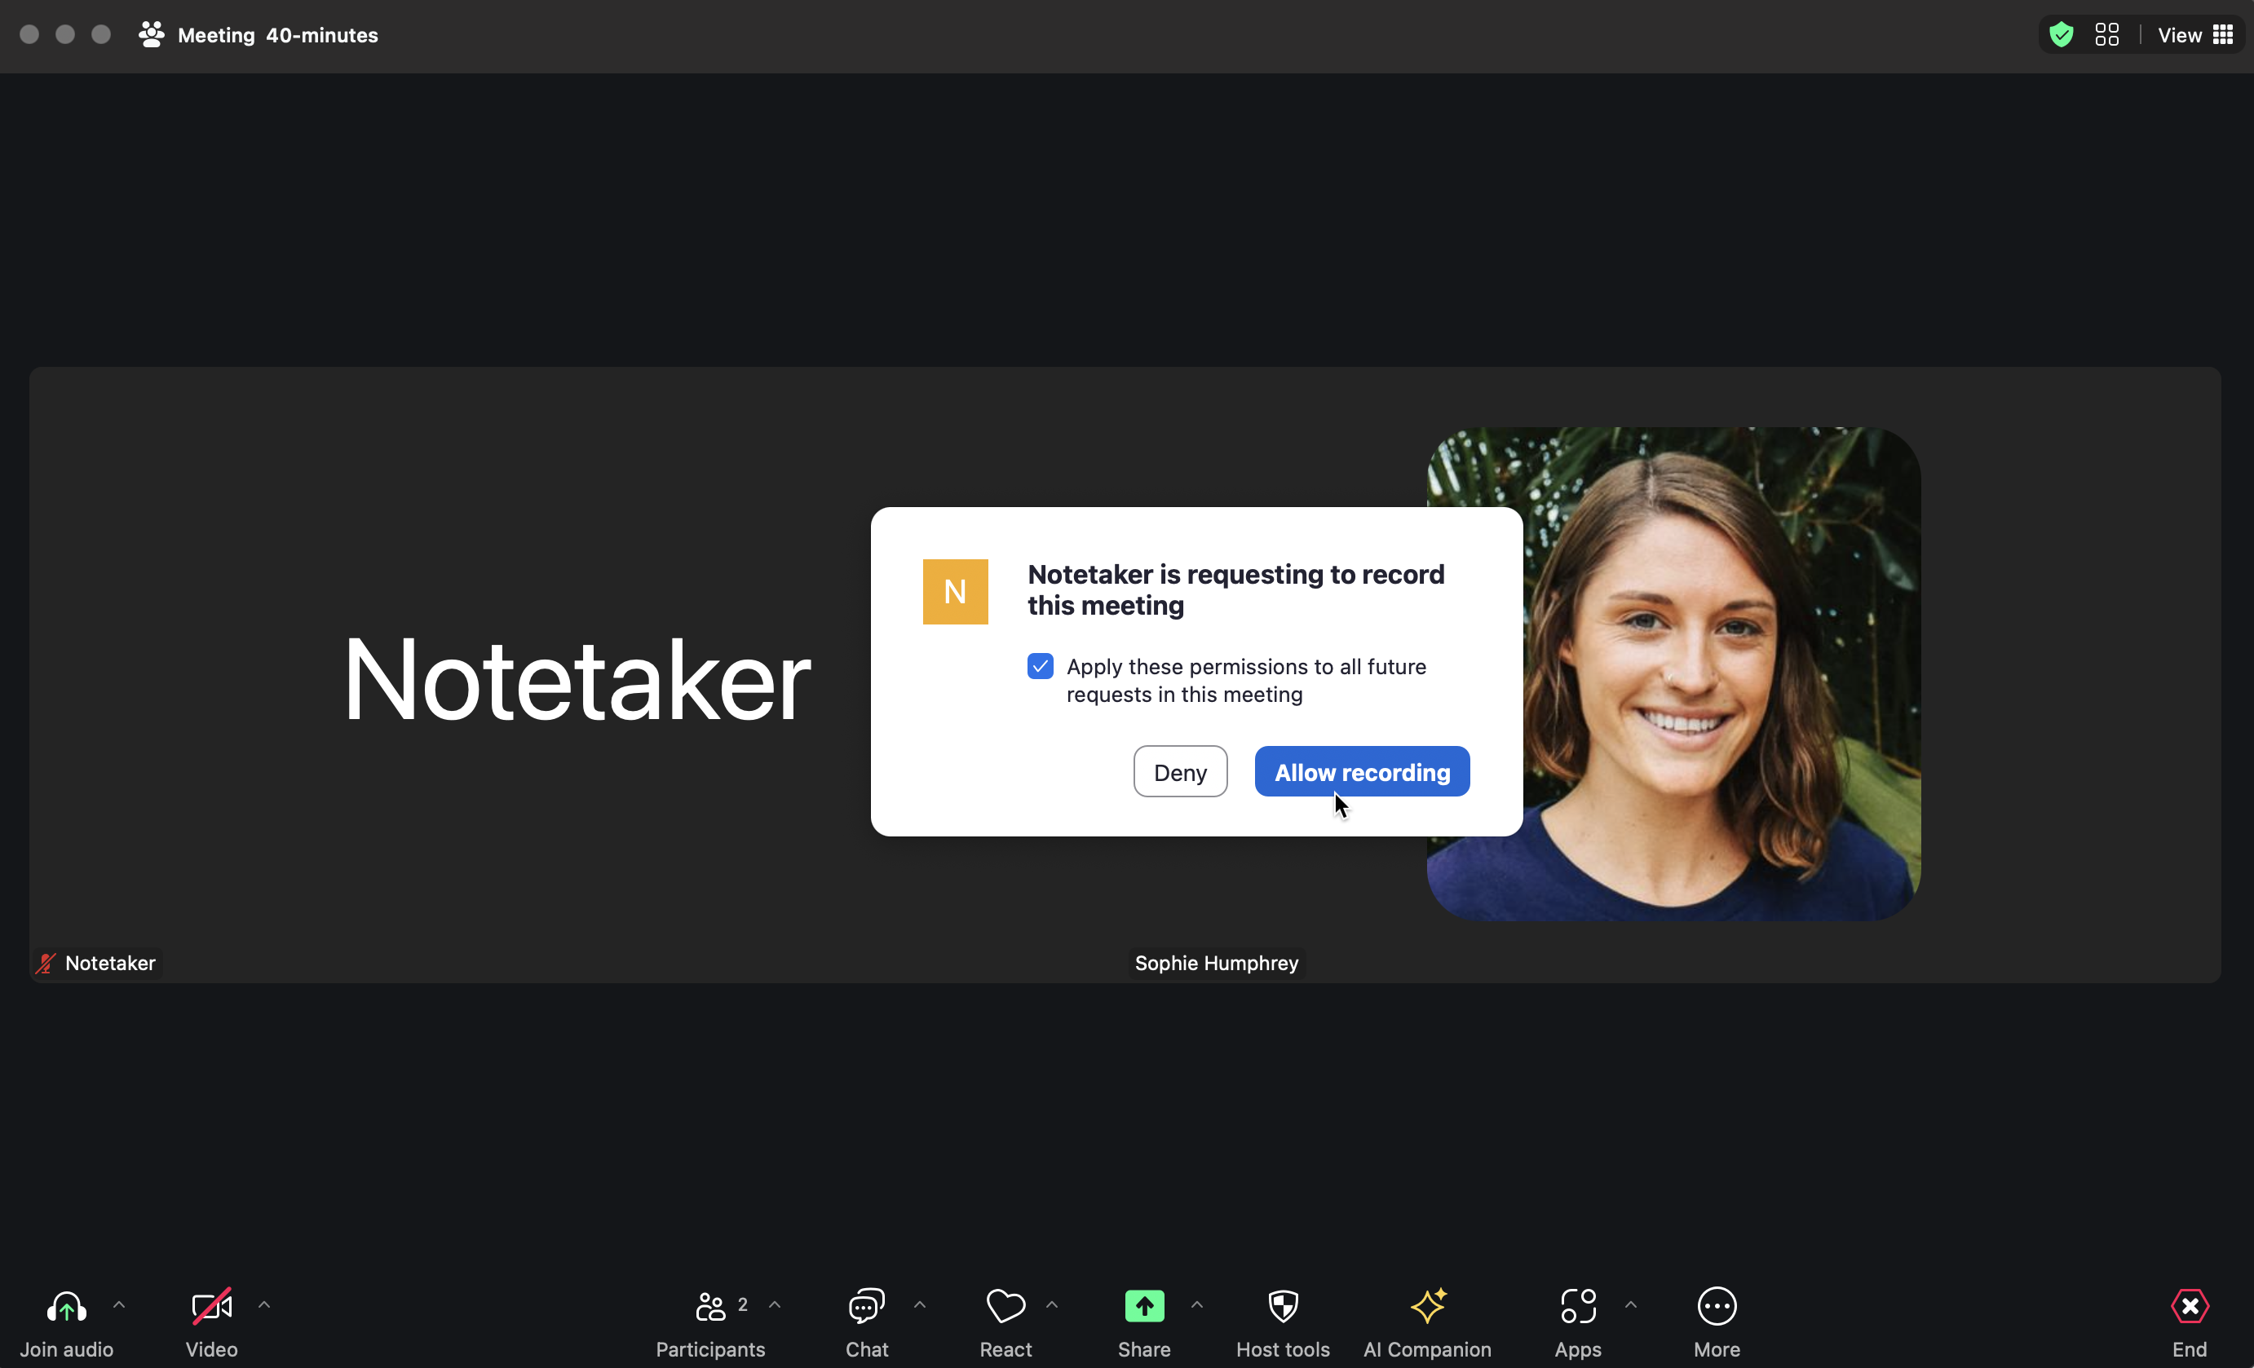Click the green Share screen icon

(1144, 1306)
